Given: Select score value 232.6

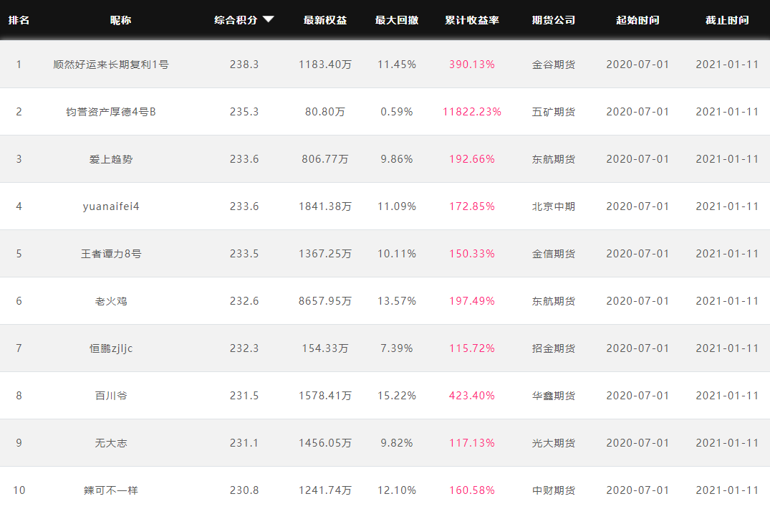Looking at the screenshot, I should tap(244, 301).
